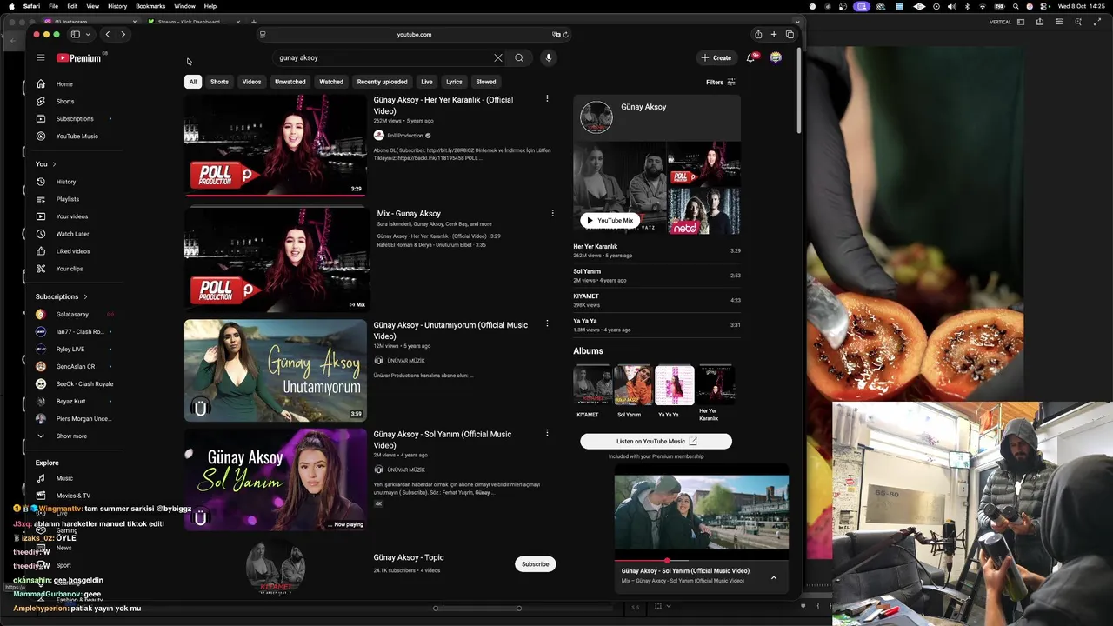Select the Watched filter chip
Image resolution: width=1113 pixels, height=626 pixels.
pos(331,82)
